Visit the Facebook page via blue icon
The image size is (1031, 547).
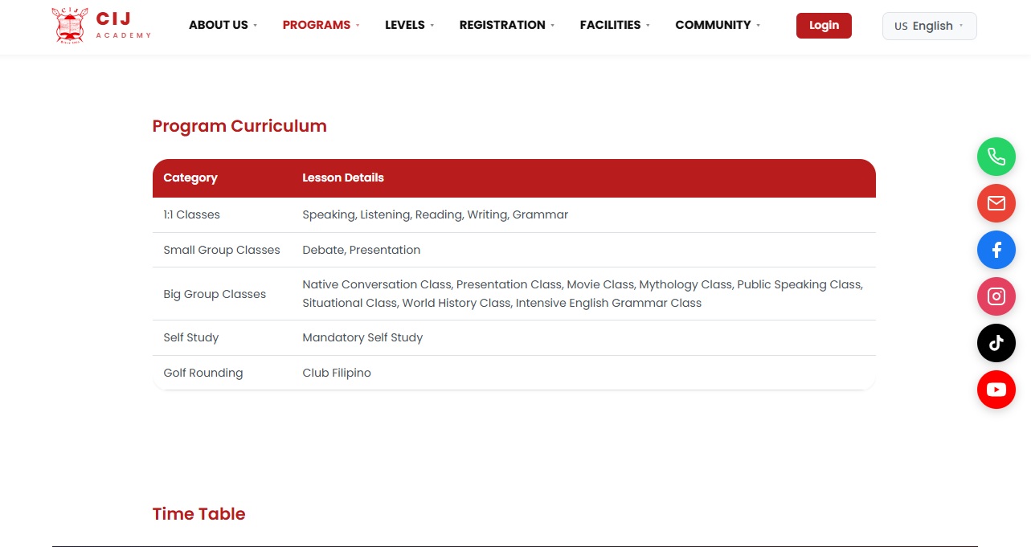pos(996,250)
